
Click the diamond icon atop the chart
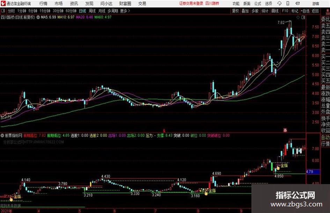pos(298,17)
